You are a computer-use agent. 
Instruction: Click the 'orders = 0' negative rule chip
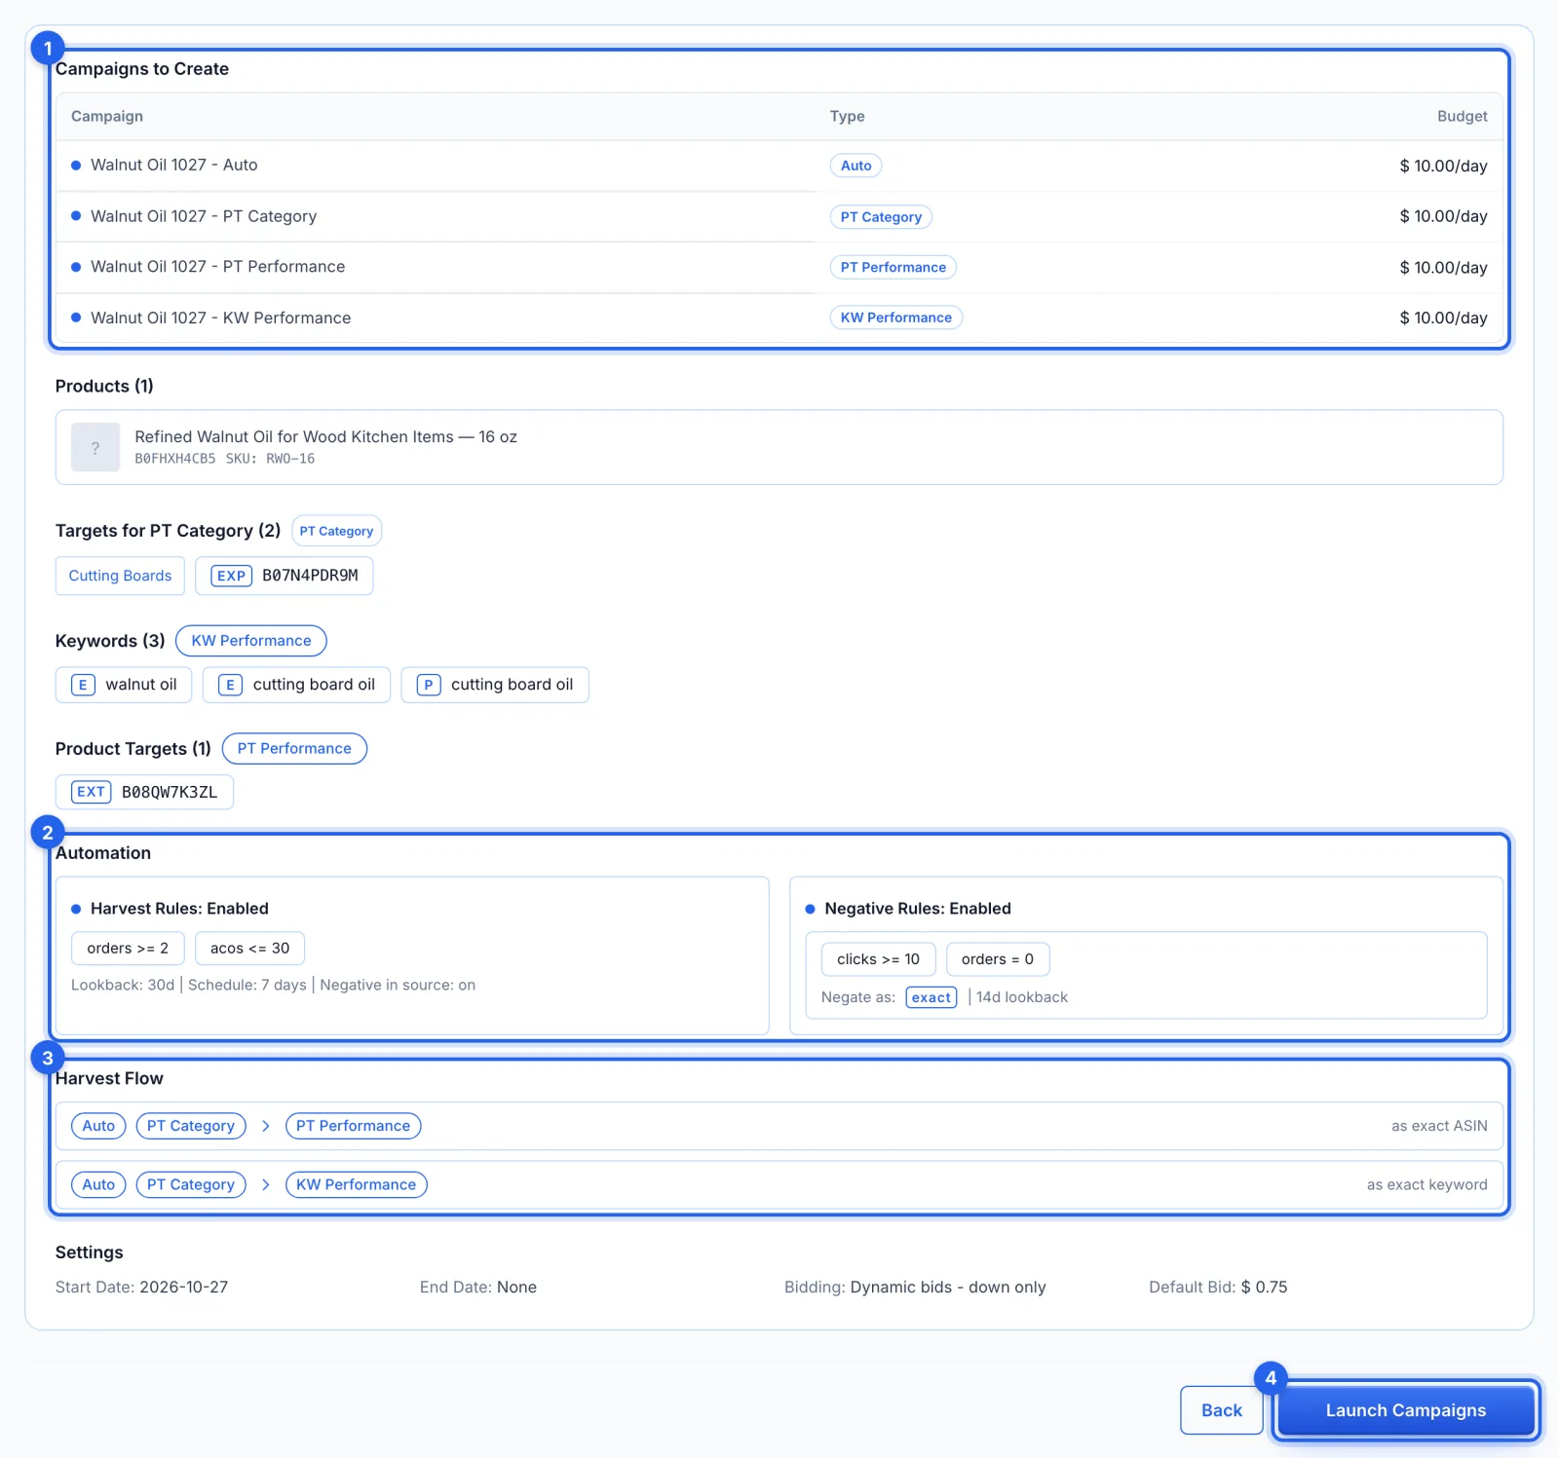point(997,959)
